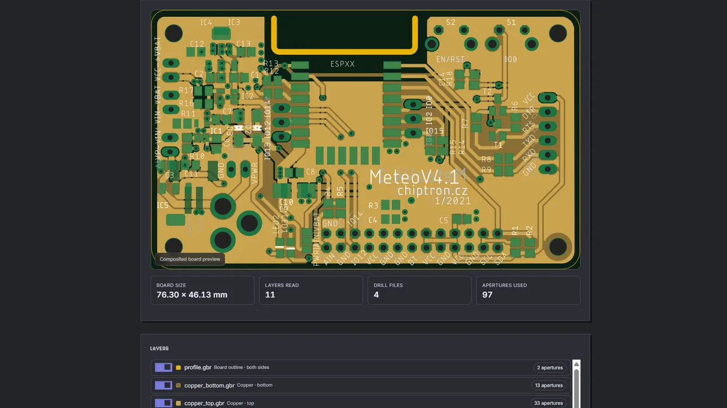Click the 'Copper · top' description
The image size is (727, 408).
[240, 403]
